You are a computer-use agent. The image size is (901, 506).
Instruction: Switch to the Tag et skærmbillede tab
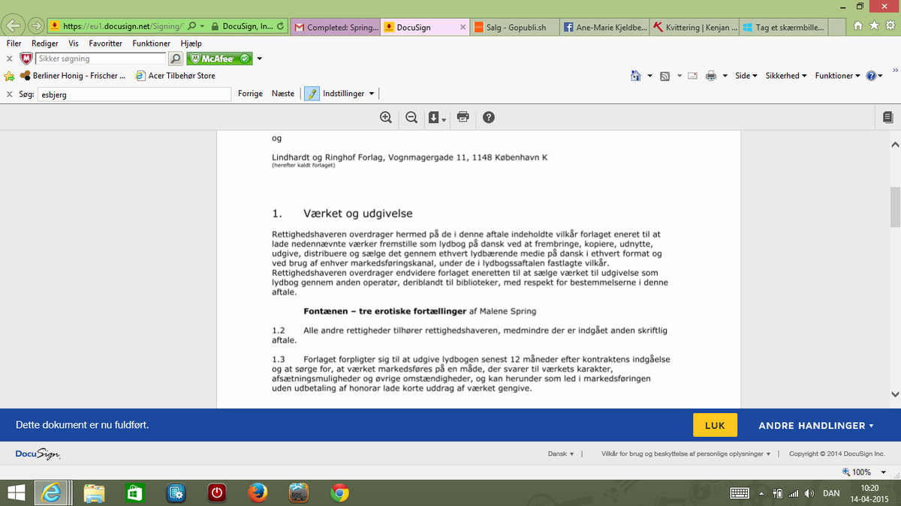click(x=785, y=27)
